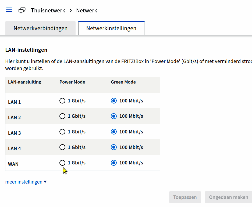Image resolution: width=252 pixels, height=207 pixels.
Task: Switch to the Netwerkverbindingen tab
Action: 41,28
